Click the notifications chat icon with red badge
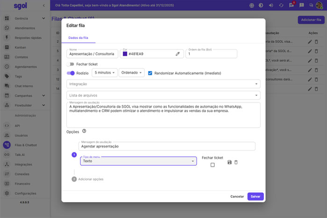The height and width of the screenshot is (218, 327). click(x=291, y=6)
